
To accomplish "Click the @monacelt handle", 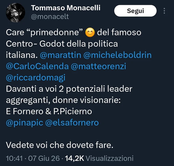I will point(50,17).
